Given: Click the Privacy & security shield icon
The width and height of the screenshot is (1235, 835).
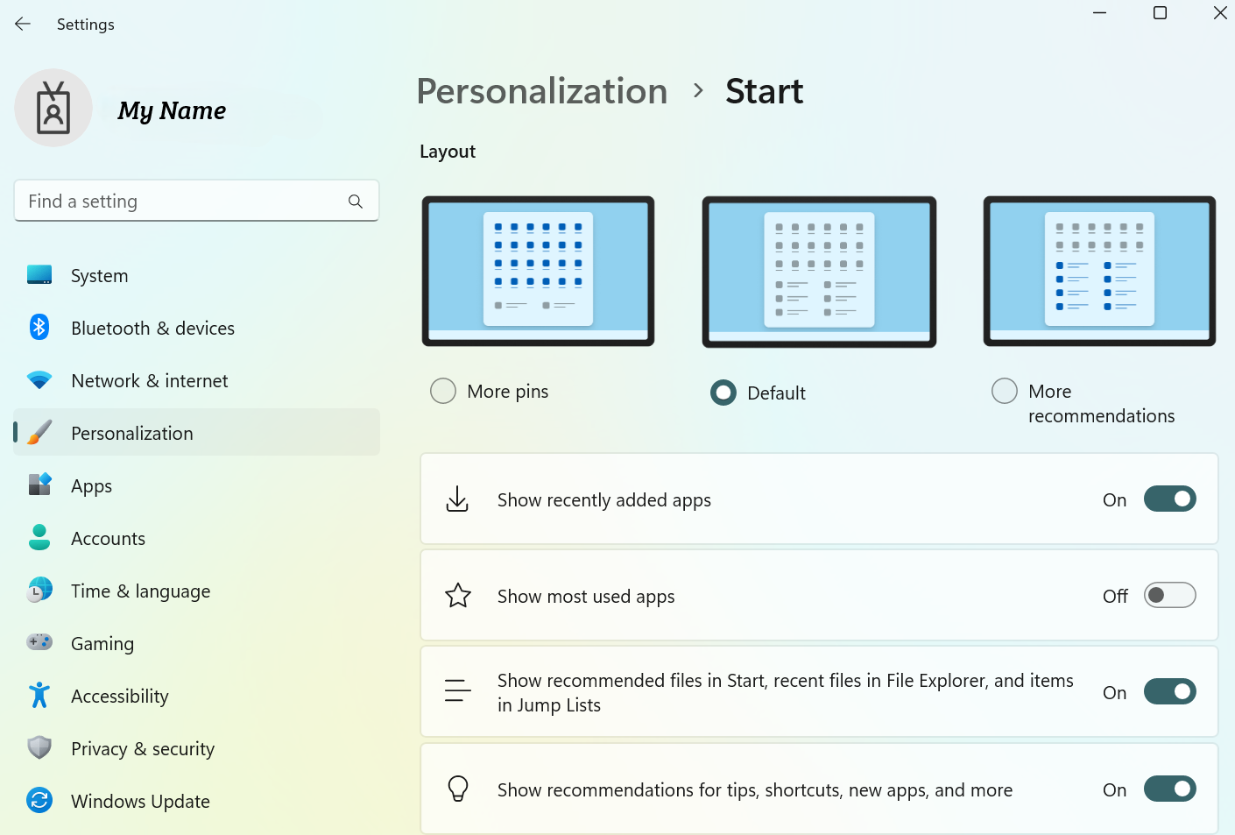Looking at the screenshot, I should pyautogui.click(x=39, y=748).
